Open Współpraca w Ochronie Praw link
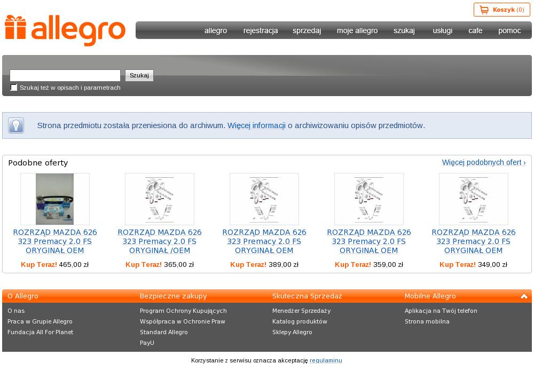The height and width of the screenshot is (371, 534). click(x=183, y=321)
